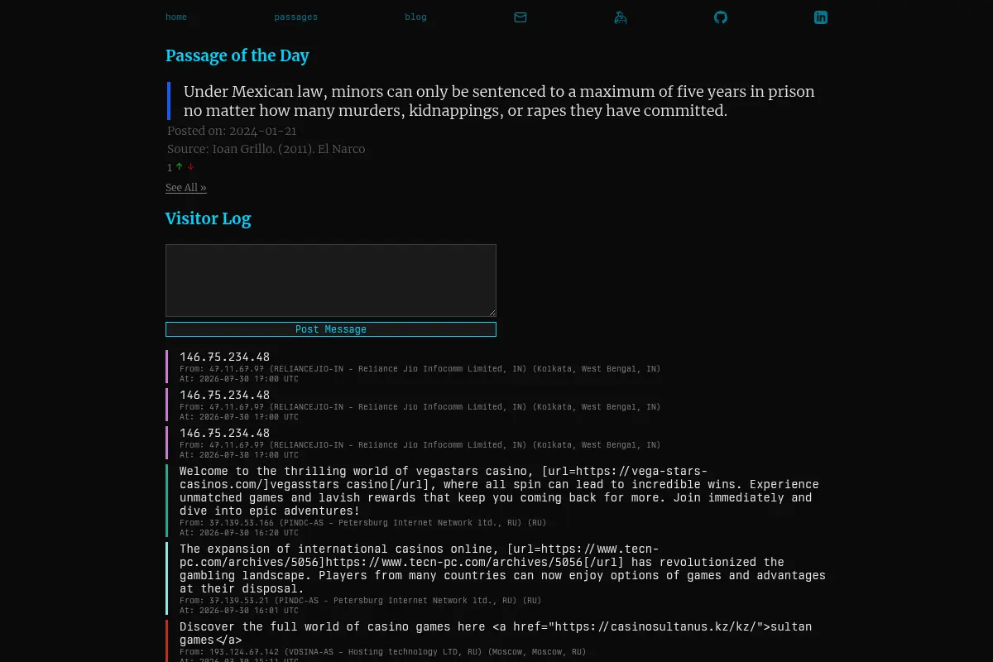Click the Post Message button
The width and height of the screenshot is (993, 662).
(331, 329)
